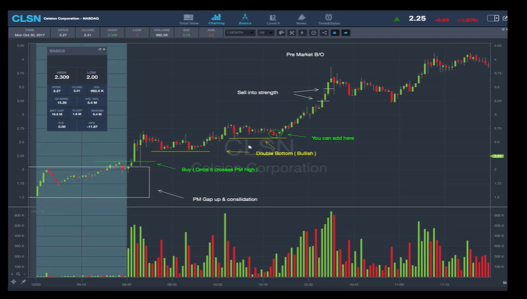Click the MKT CAP value in Basics panel
Image resolution: width=527 pixels, height=299 pixels.
pos(57,114)
